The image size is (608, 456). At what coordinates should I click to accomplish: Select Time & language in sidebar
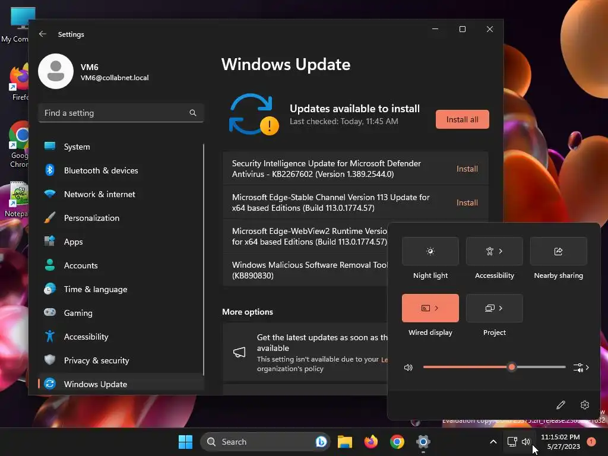tap(121, 289)
